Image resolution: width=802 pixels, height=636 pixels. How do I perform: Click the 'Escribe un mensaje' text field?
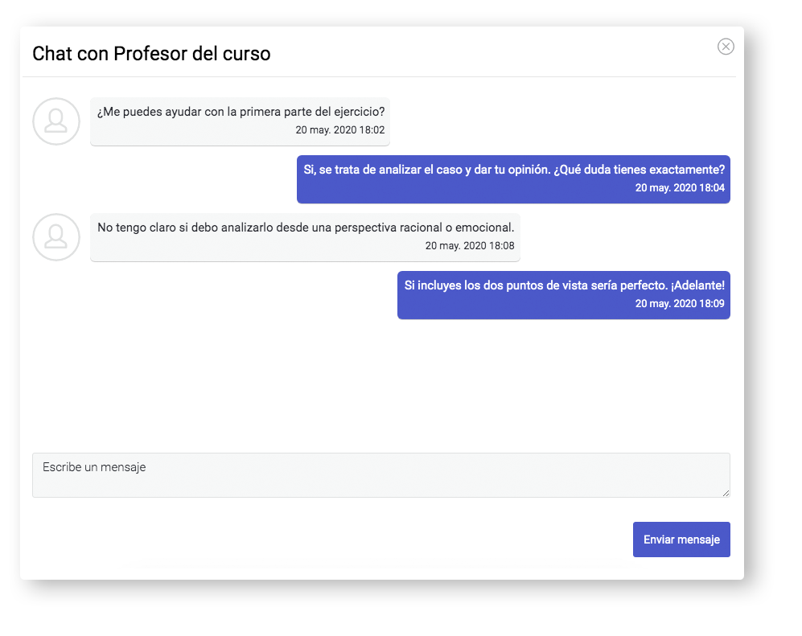pos(381,475)
